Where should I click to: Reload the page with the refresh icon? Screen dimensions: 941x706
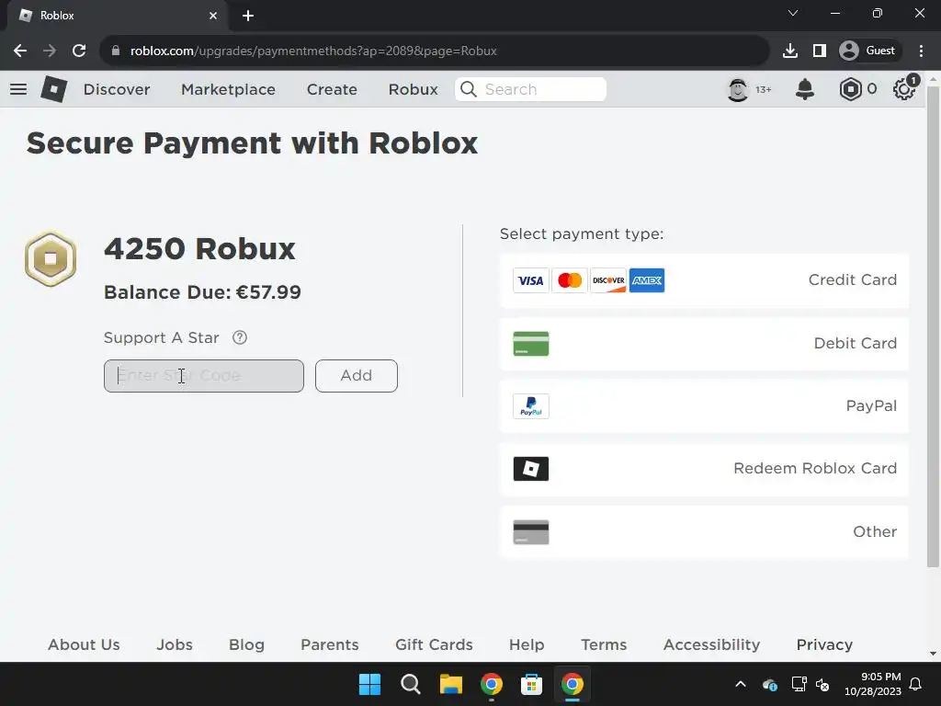pos(79,51)
